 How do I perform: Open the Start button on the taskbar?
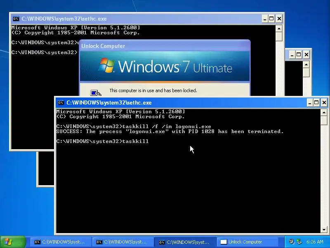click(x=13, y=242)
